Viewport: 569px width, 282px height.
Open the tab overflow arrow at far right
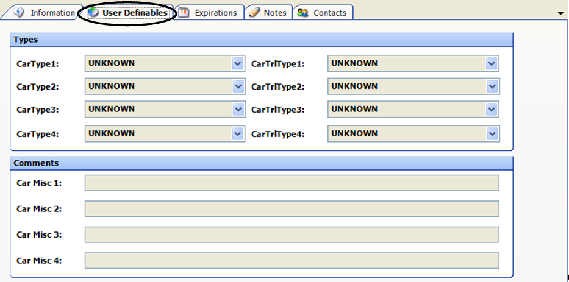coord(560,13)
